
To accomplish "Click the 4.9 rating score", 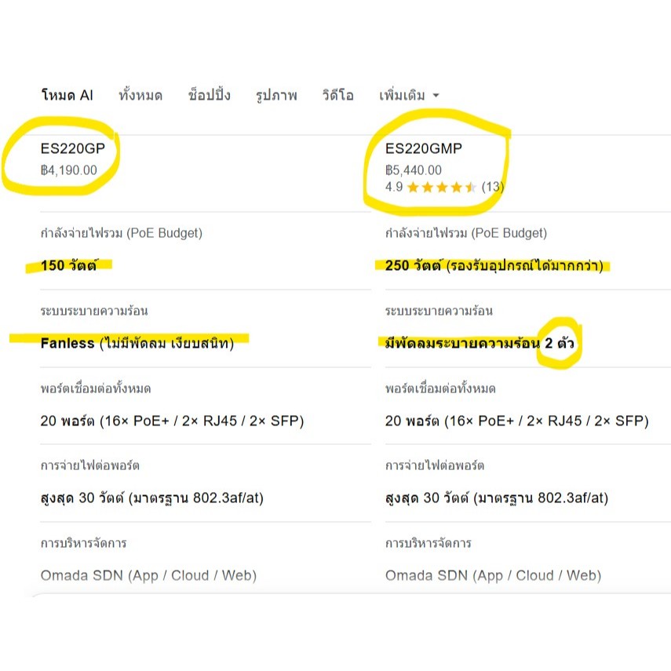I will click(394, 187).
